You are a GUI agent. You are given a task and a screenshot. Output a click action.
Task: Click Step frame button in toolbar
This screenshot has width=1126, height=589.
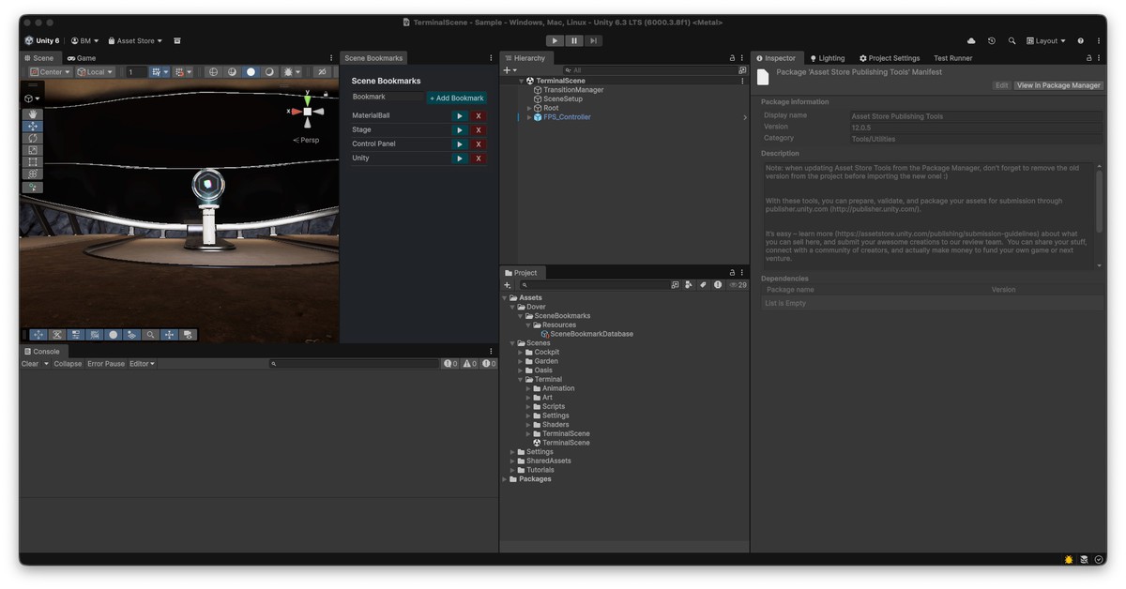coord(593,41)
